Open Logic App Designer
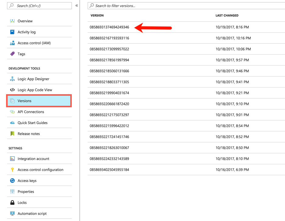This screenshot has width=285, height=221. pos(39,79)
